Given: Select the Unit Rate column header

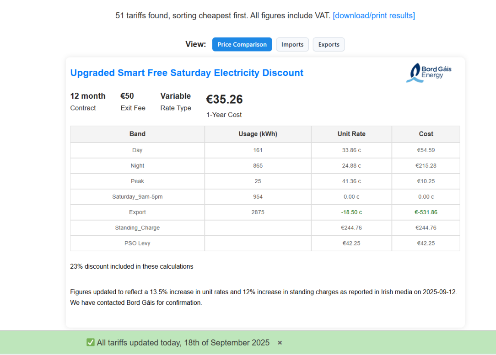Looking at the screenshot, I should (351, 134).
